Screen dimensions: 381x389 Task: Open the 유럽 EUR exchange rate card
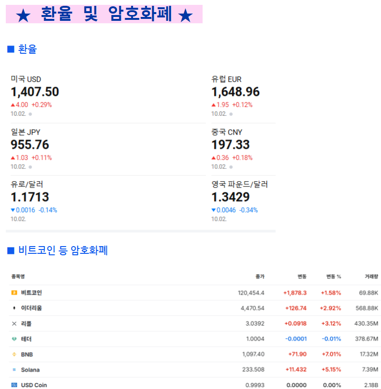pyautogui.click(x=235, y=92)
